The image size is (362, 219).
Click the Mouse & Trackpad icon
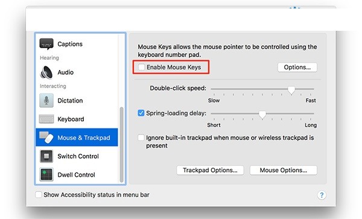(46, 138)
